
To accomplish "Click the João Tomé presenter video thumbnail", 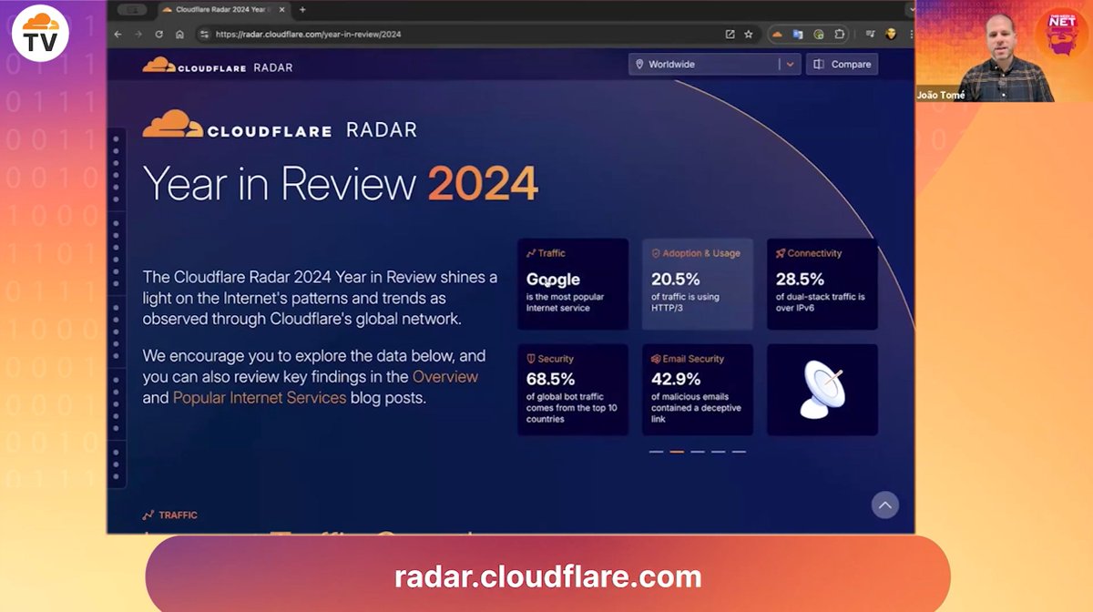I will coord(1004,51).
